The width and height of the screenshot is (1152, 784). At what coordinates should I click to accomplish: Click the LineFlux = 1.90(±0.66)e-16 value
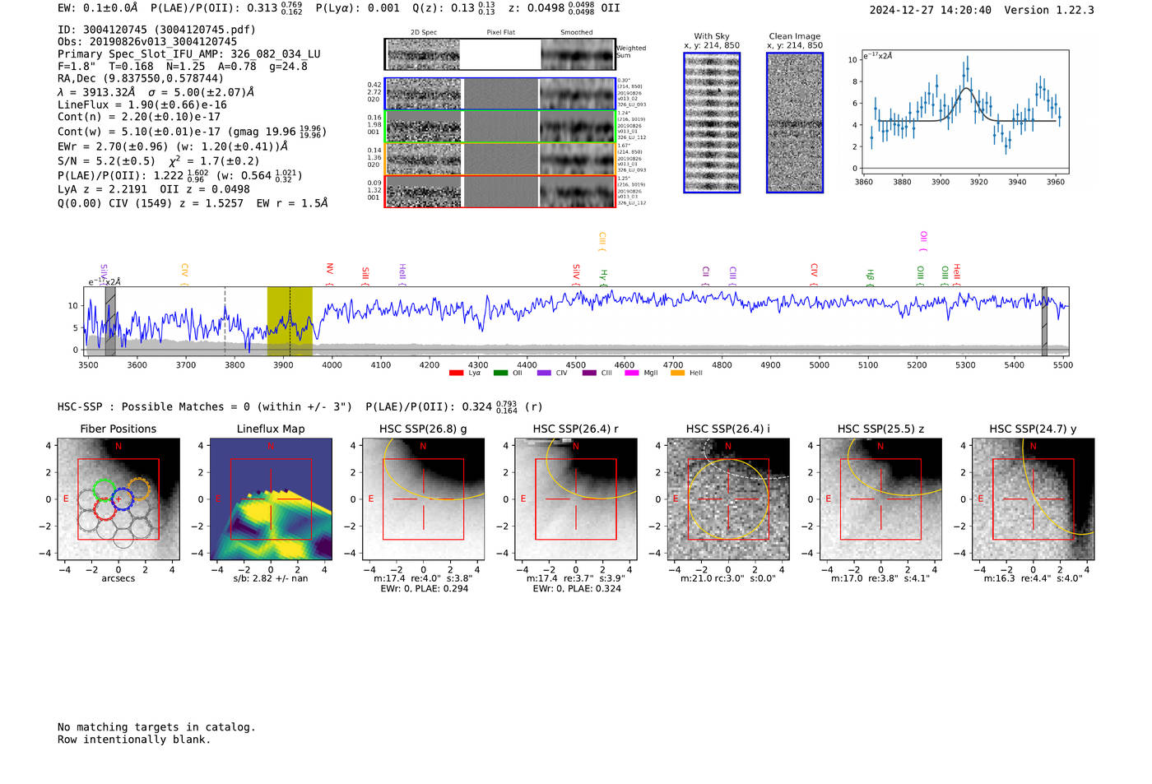coord(142,105)
